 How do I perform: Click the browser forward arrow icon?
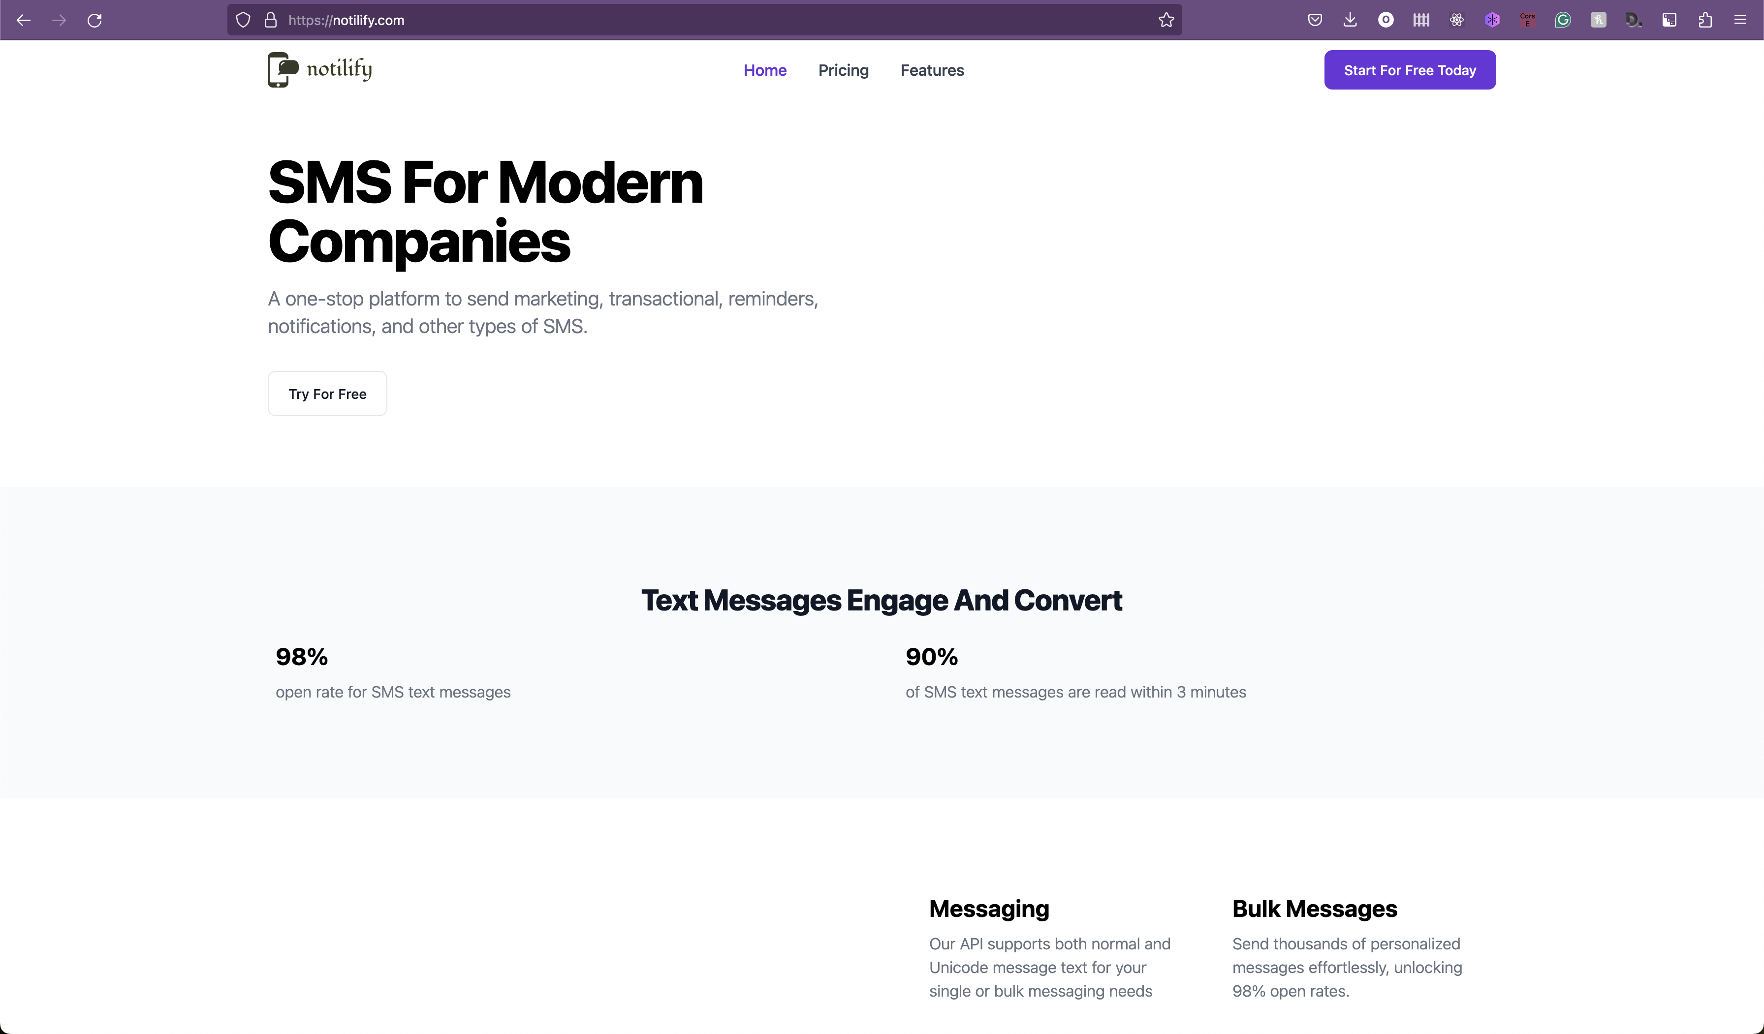[59, 20]
